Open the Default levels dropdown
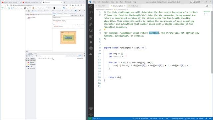213x120 pixels. pos(70,56)
